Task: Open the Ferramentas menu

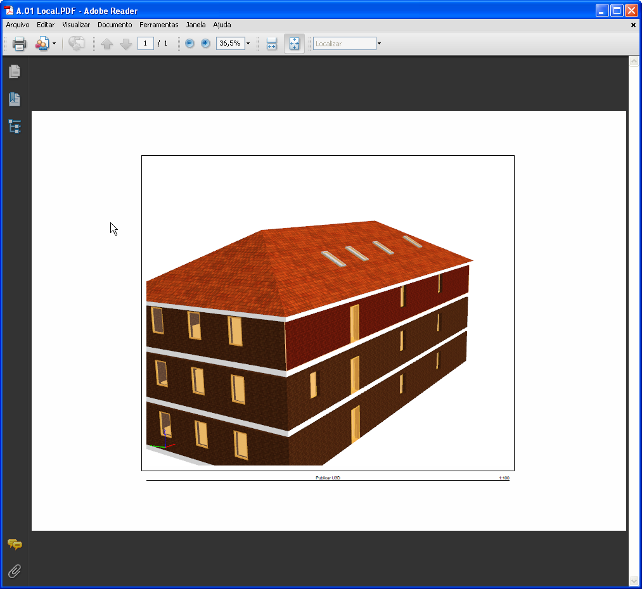Action: (x=158, y=25)
